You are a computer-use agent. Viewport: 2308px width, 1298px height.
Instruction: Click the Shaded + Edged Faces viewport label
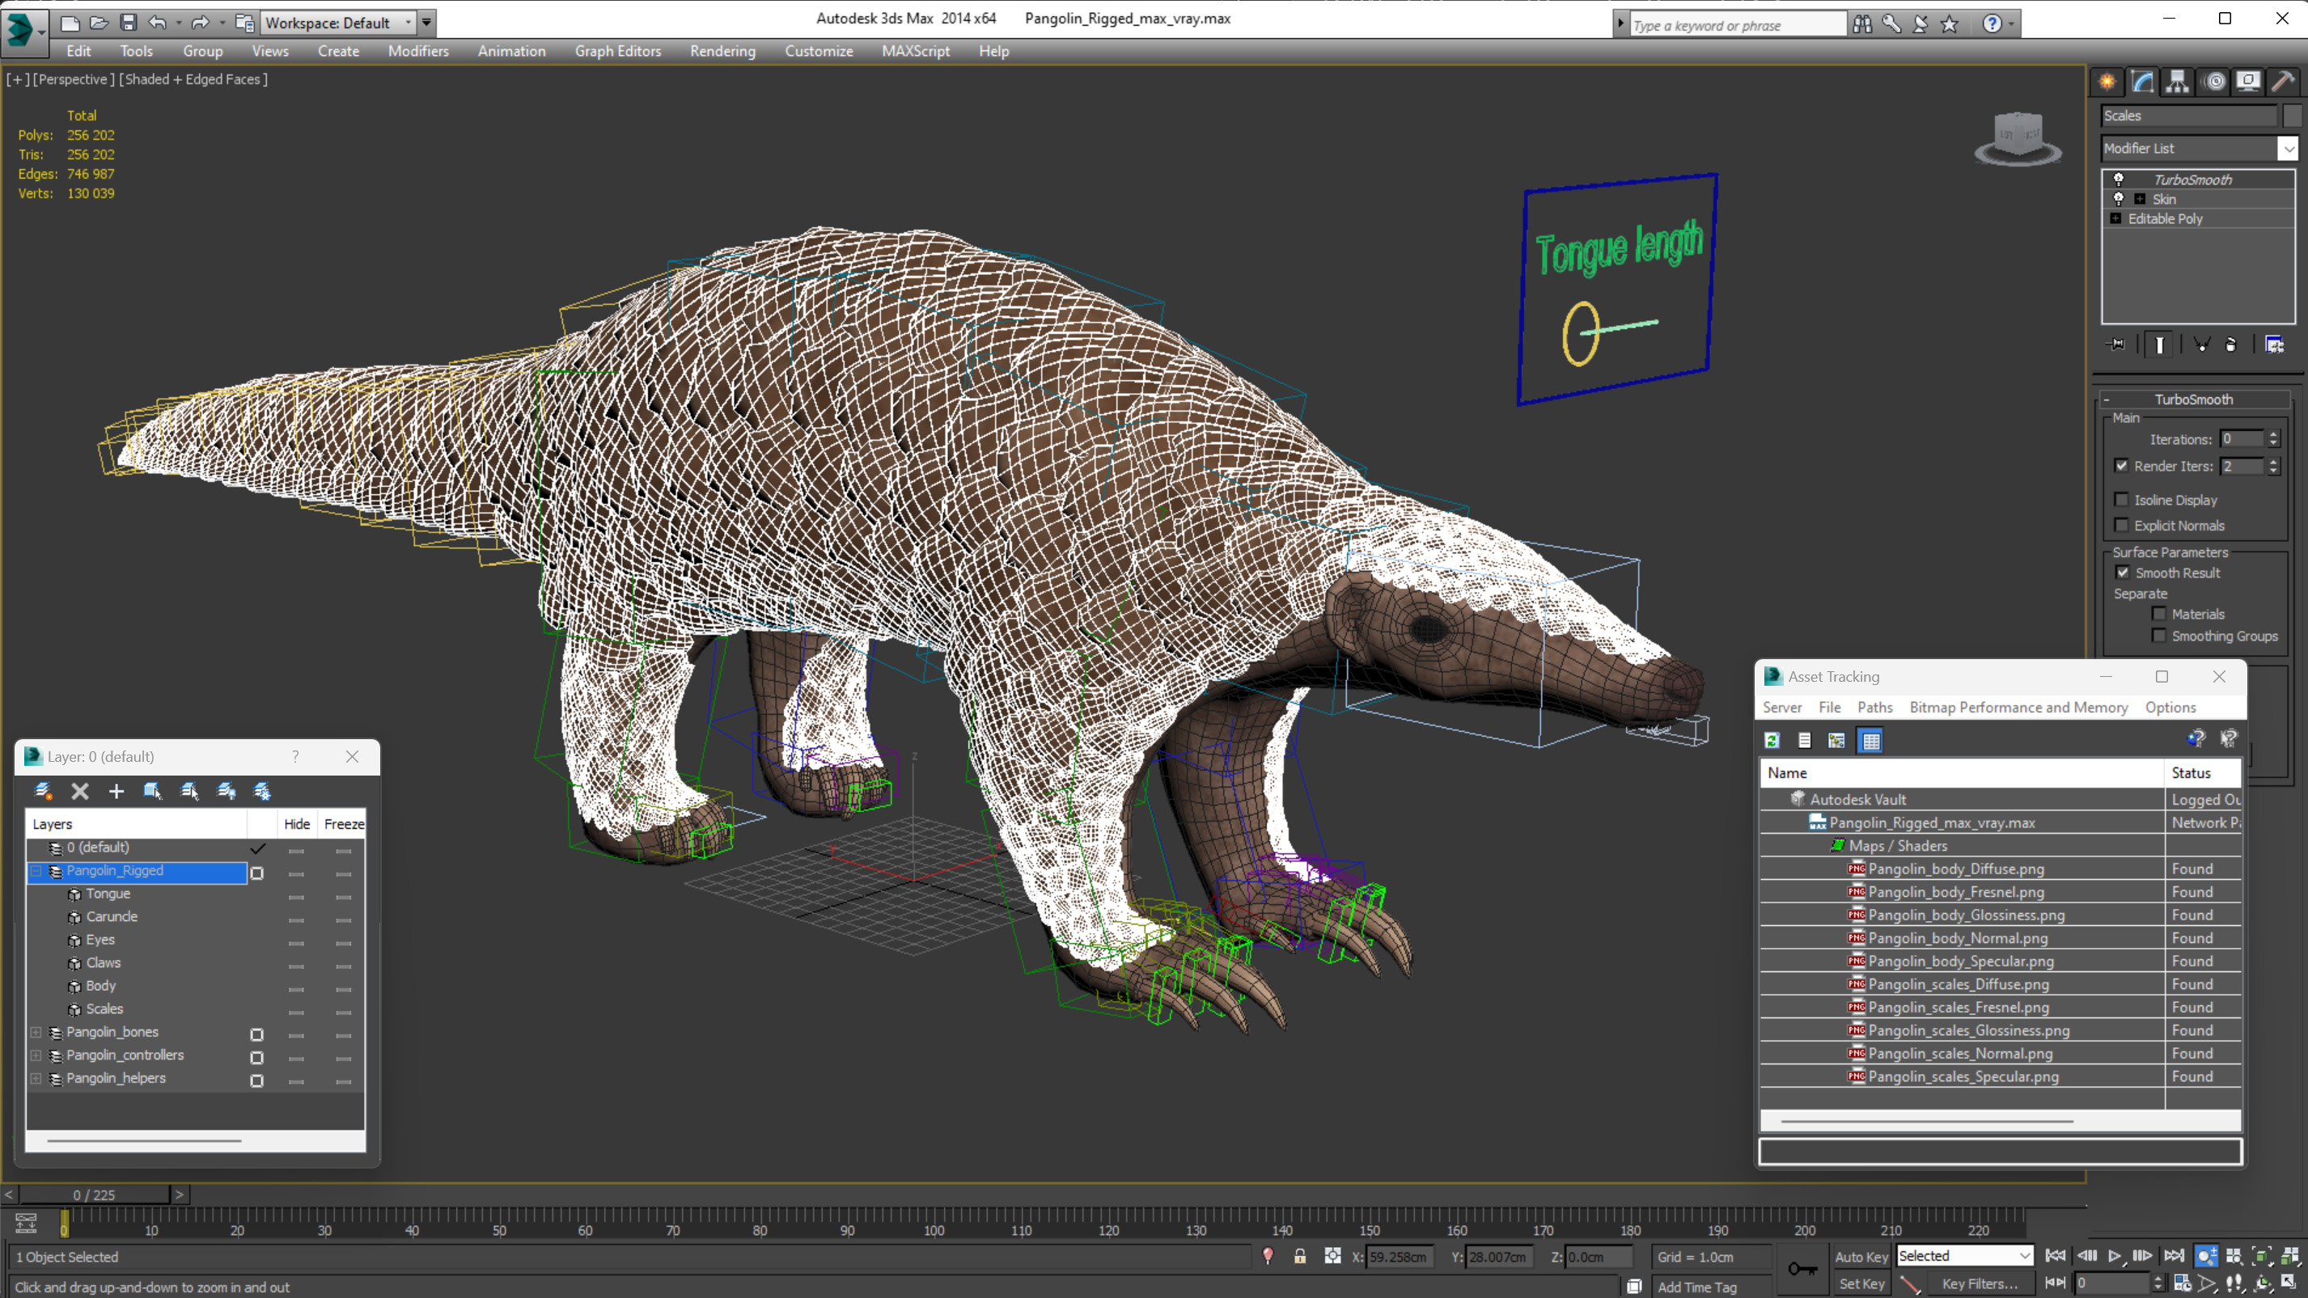click(x=193, y=78)
